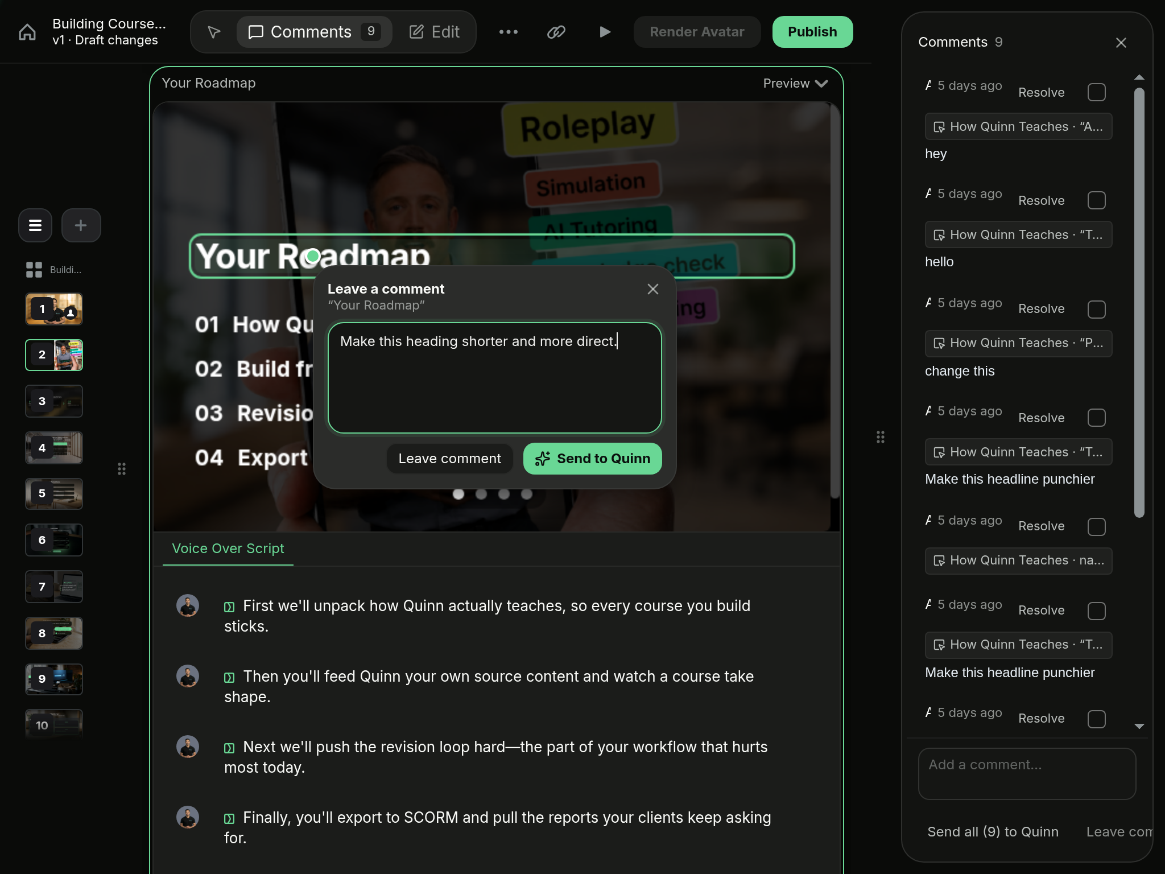This screenshot has width=1165, height=874.
Task: Play the course preview
Action: pyautogui.click(x=605, y=32)
